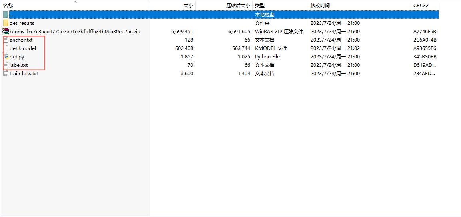Screen dimensions: 461x217
Task: Click the packed size value 6,691,605
Action: (x=239, y=32)
